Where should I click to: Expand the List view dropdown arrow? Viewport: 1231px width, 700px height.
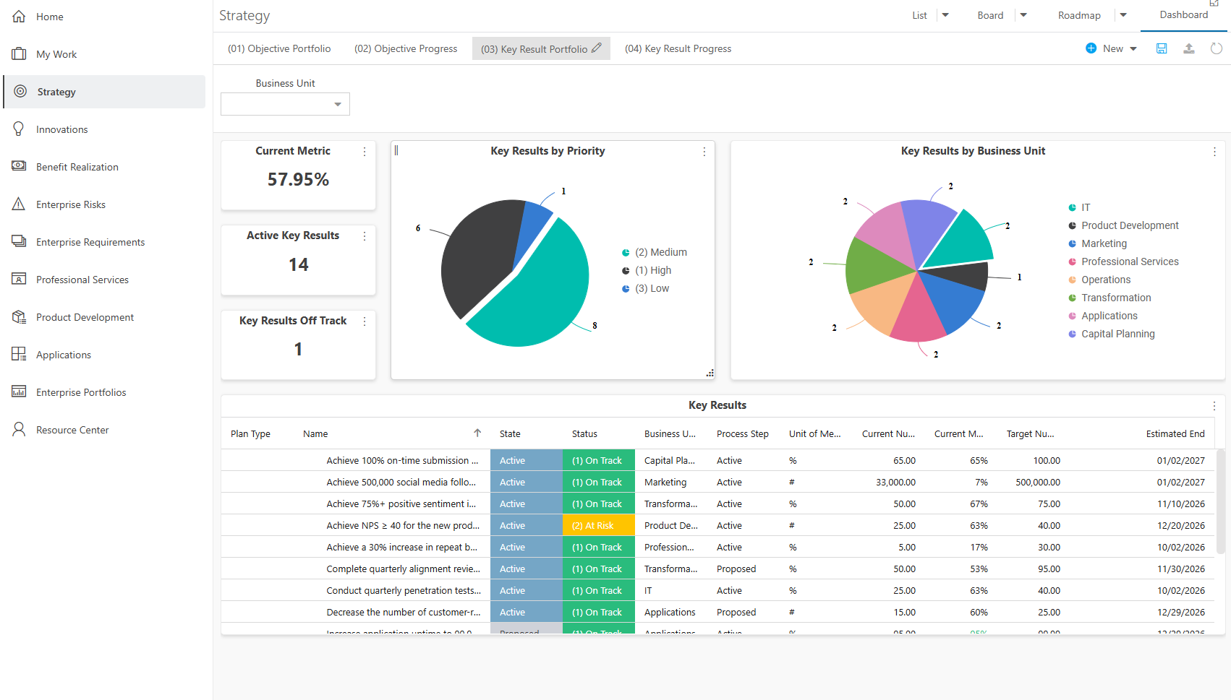945,15
